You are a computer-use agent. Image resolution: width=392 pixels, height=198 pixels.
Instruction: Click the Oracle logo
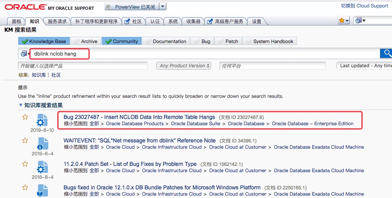click(26, 7)
